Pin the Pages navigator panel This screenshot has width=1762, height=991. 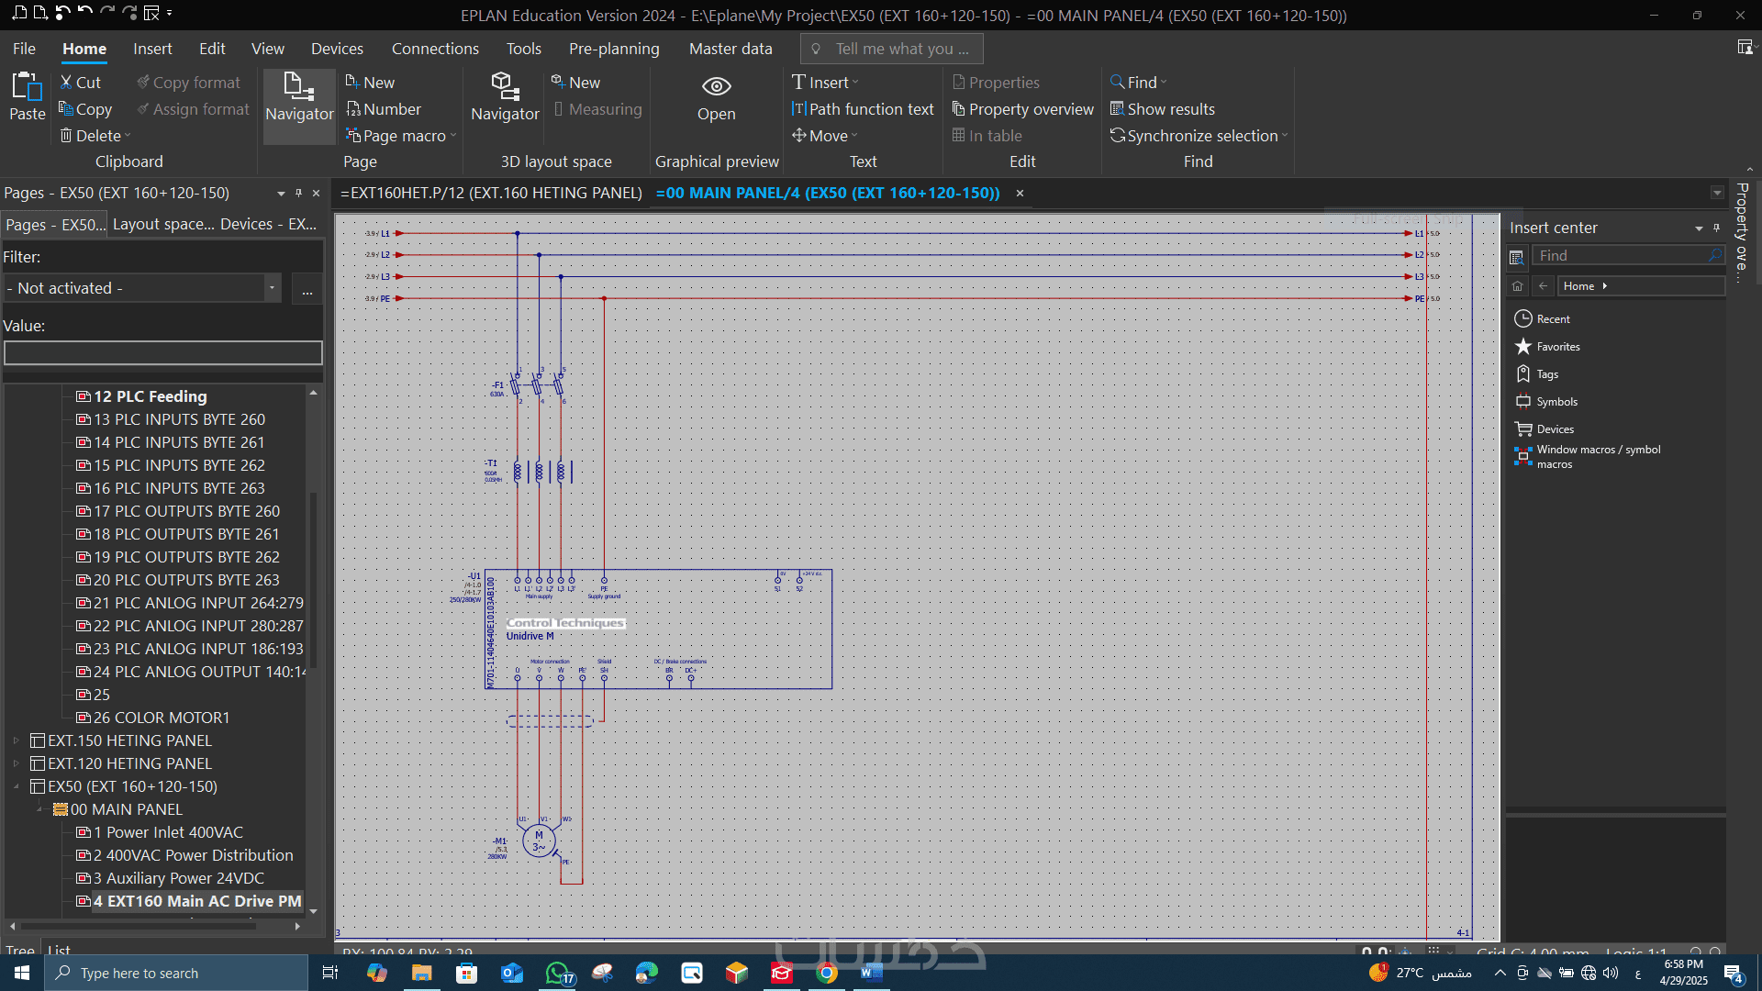pyautogui.click(x=298, y=194)
